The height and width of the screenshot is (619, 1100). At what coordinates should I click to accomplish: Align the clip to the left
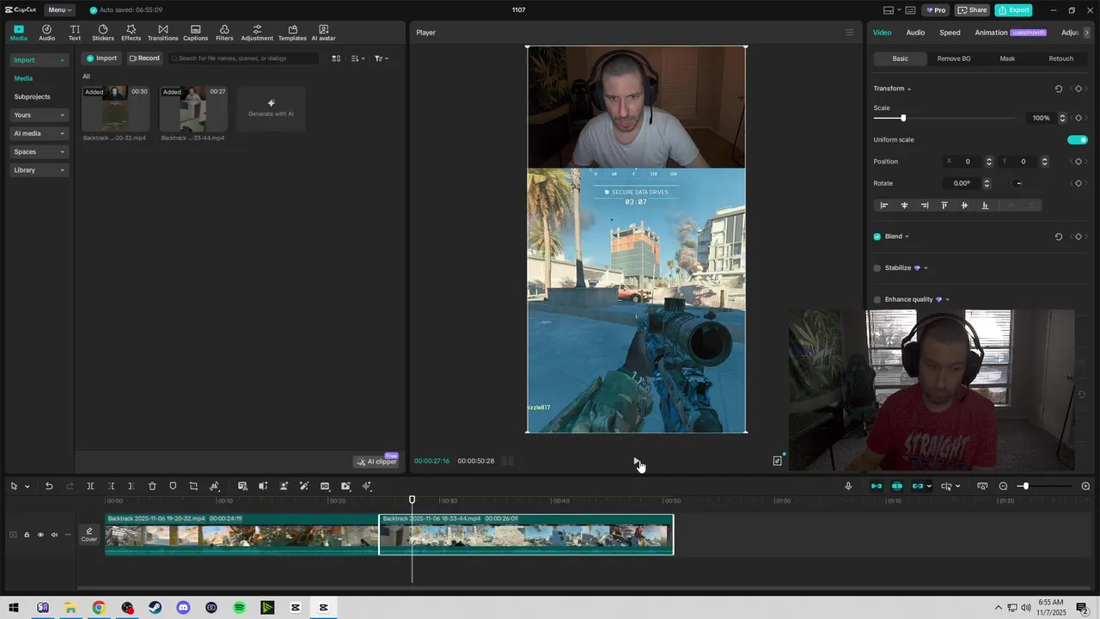(883, 205)
